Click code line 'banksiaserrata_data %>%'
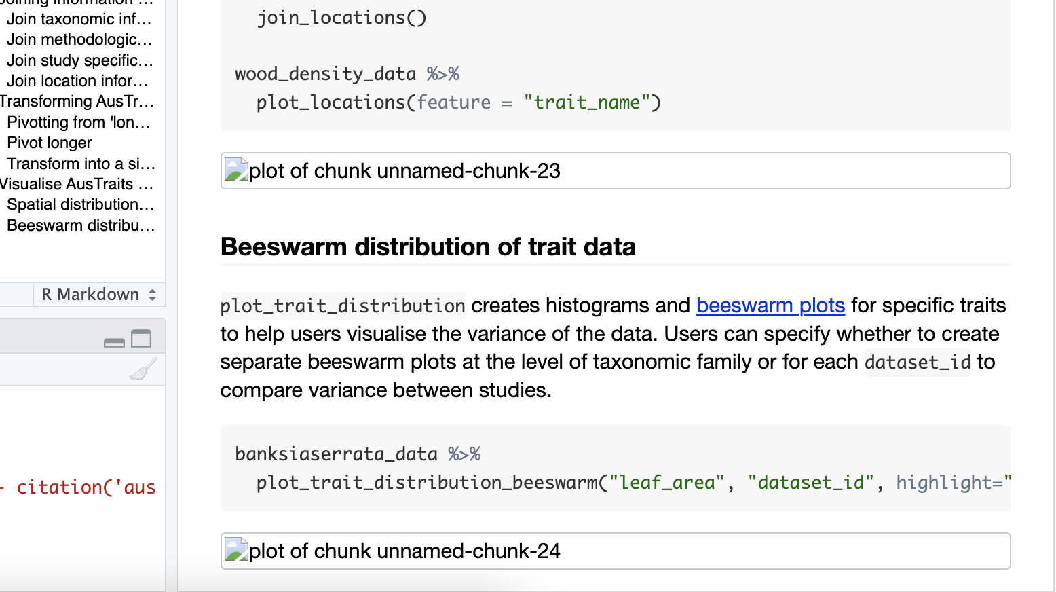This screenshot has width=1056, height=592. pyautogui.click(x=358, y=454)
